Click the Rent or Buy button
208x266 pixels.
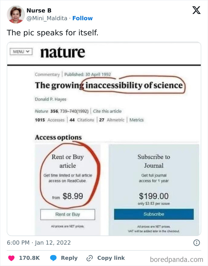(68, 214)
